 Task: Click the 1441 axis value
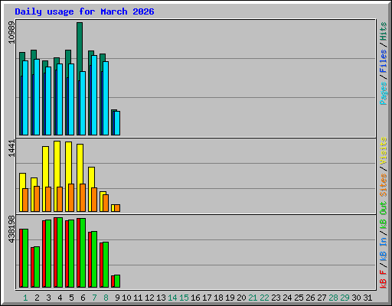coord(11,148)
